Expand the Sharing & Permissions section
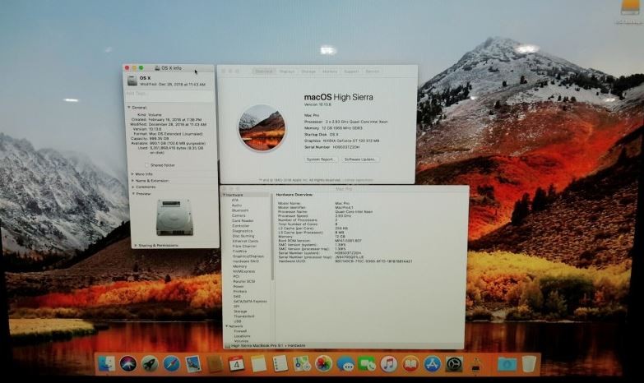 [136, 246]
